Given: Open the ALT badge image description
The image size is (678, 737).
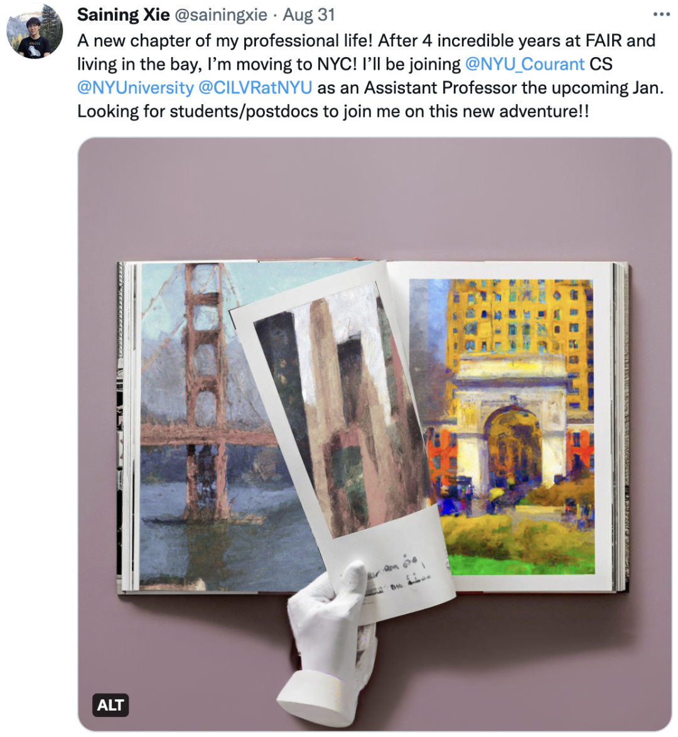Looking at the screenshot, I should coord(110,705).
